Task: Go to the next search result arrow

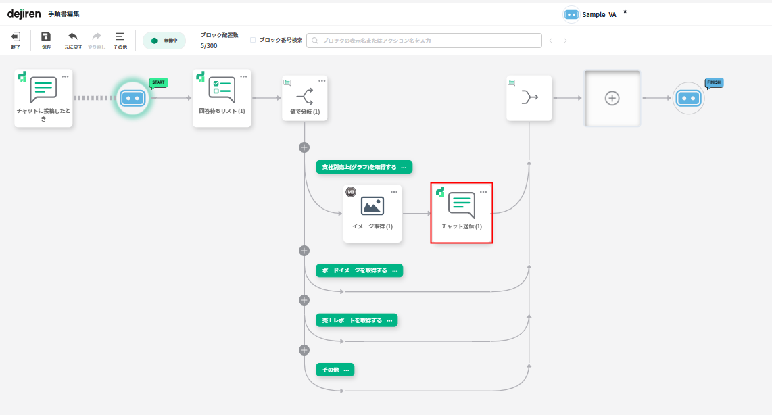Action: click(565, 41)
